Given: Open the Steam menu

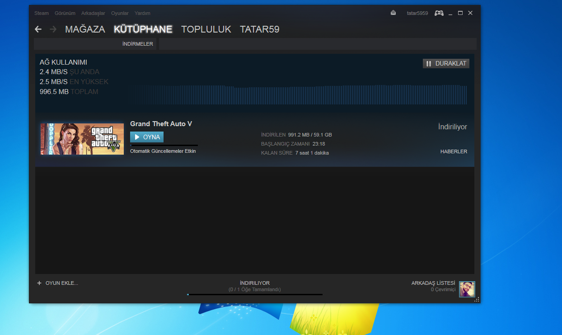Looking at the screenshot, I should coord(42,13).
